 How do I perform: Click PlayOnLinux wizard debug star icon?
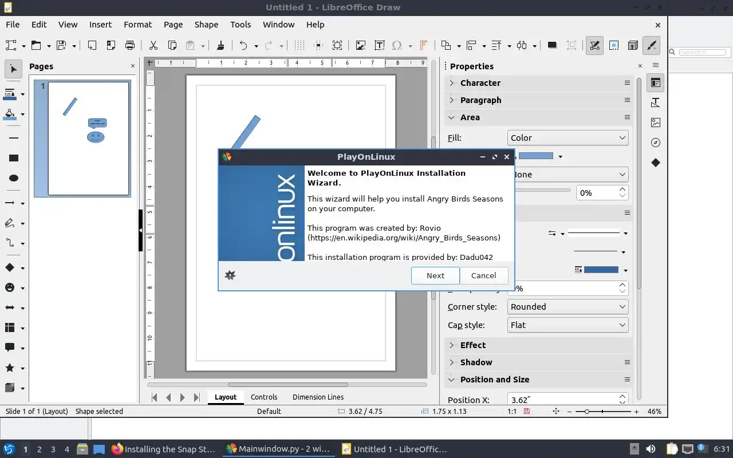[x=230, y=275]
